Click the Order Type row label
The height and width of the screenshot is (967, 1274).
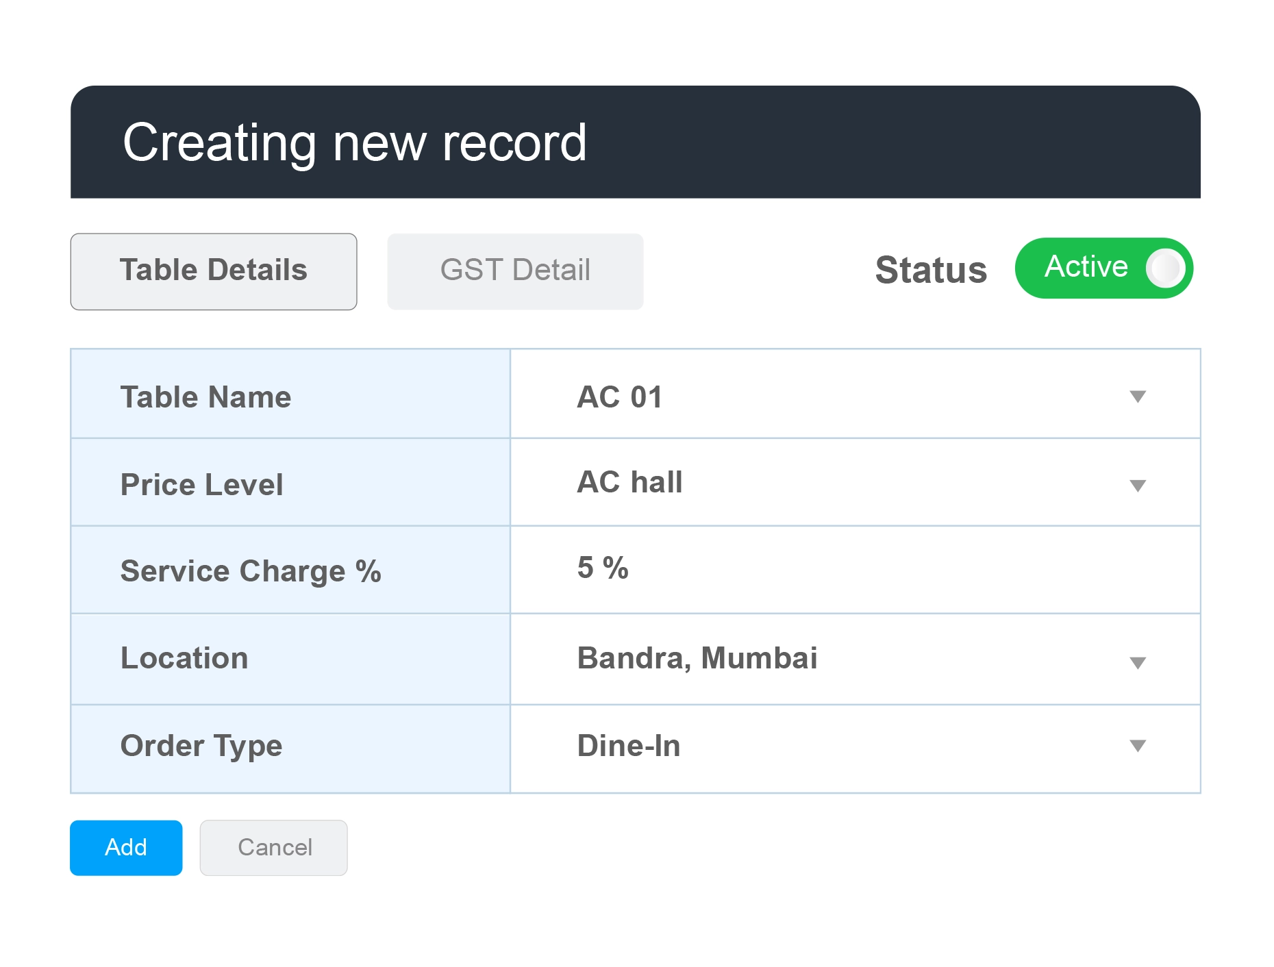pos(201,746)
